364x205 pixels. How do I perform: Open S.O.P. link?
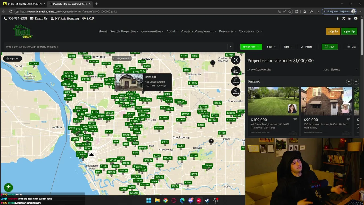click(88, 19)
